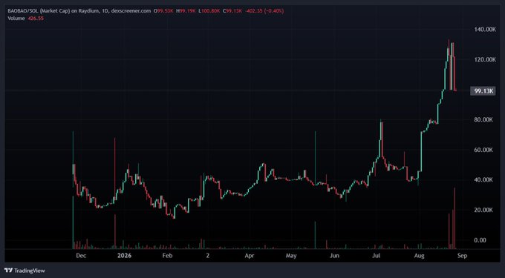Click the May time axis label

point(291,257)
